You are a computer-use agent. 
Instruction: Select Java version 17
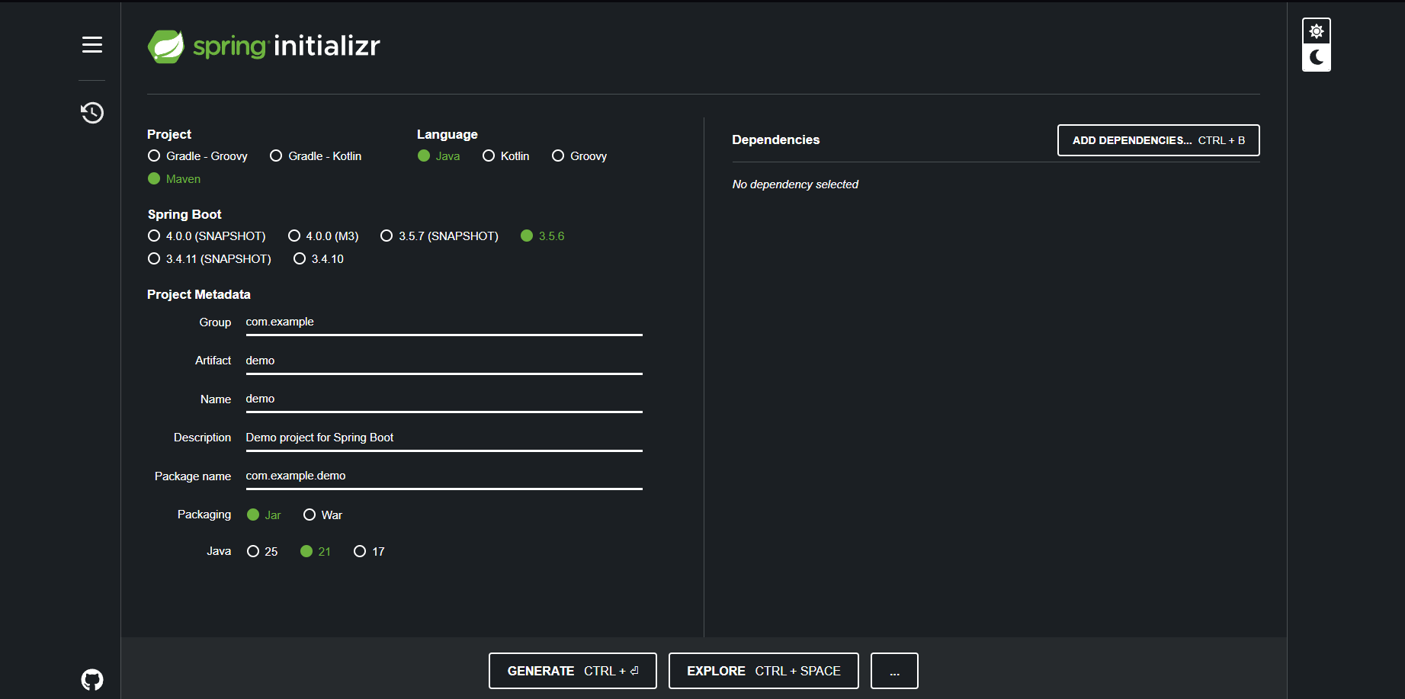(360, 552)
